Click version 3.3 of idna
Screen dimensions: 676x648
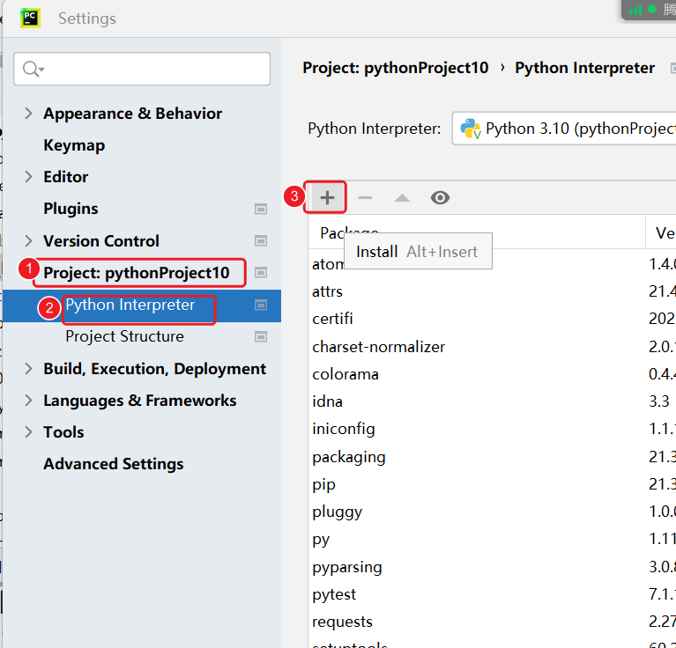(x=658, y=401)
